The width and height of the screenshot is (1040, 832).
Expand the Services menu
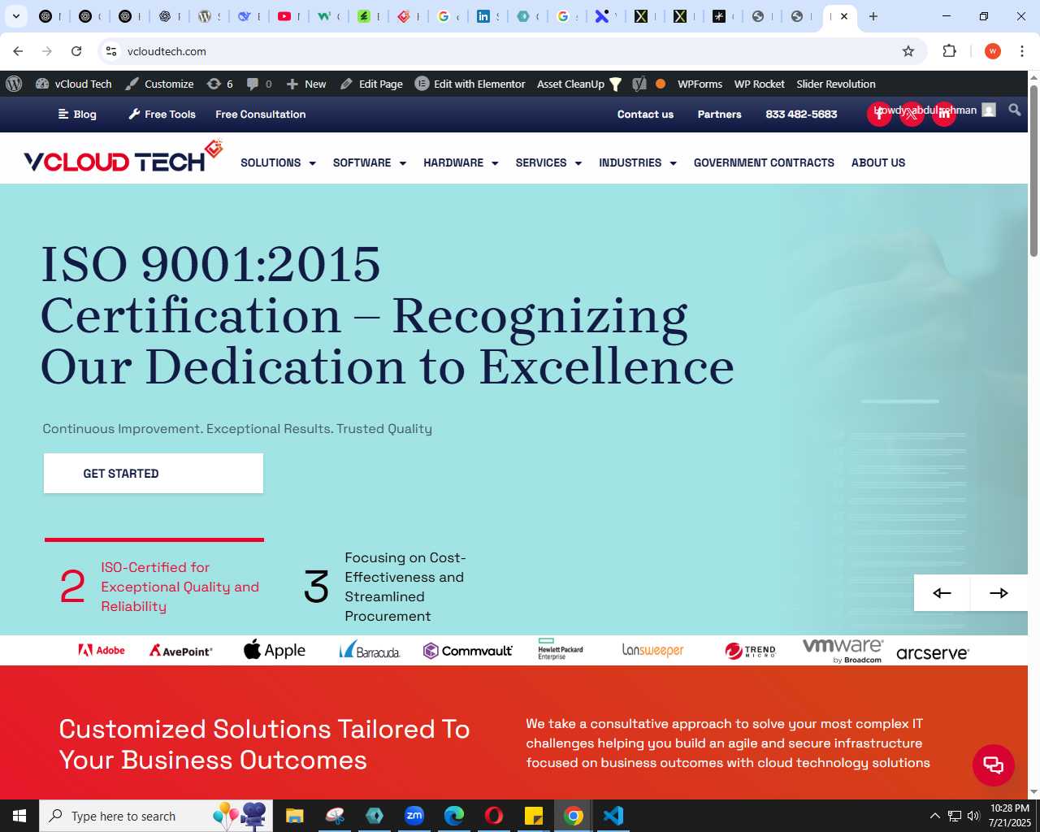(548, 162)
